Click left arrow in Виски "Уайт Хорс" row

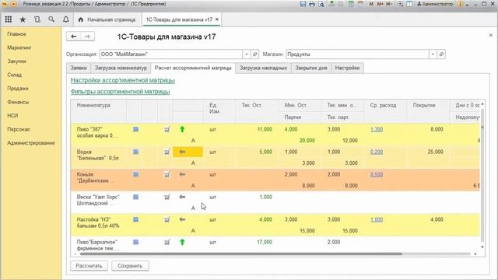[x=182, y=197]
